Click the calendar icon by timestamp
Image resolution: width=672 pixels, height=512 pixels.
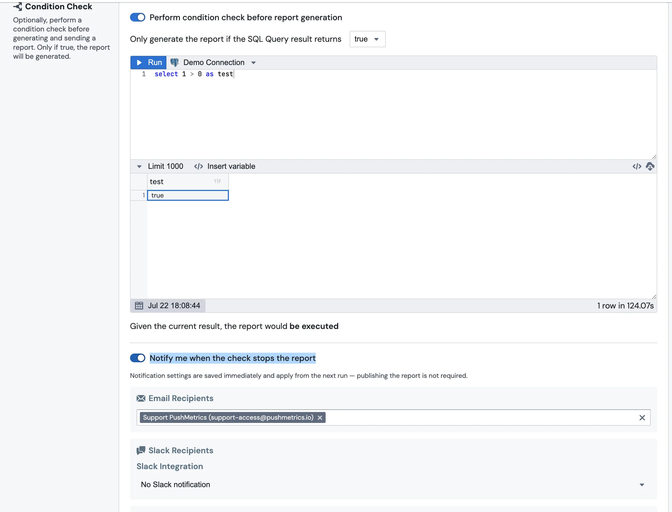(x=139, y=306)
